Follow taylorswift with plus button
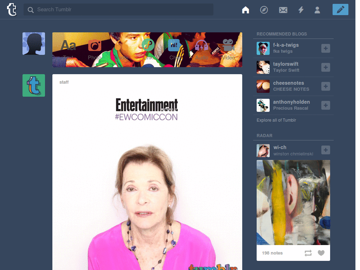360x270 pixels. point(326,67)
